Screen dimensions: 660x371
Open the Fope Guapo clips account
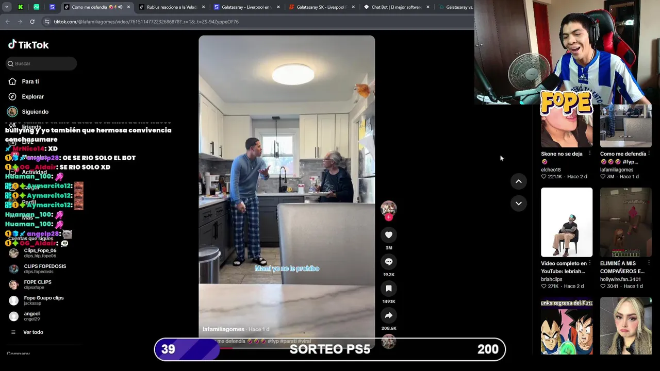tap(44, 300)
